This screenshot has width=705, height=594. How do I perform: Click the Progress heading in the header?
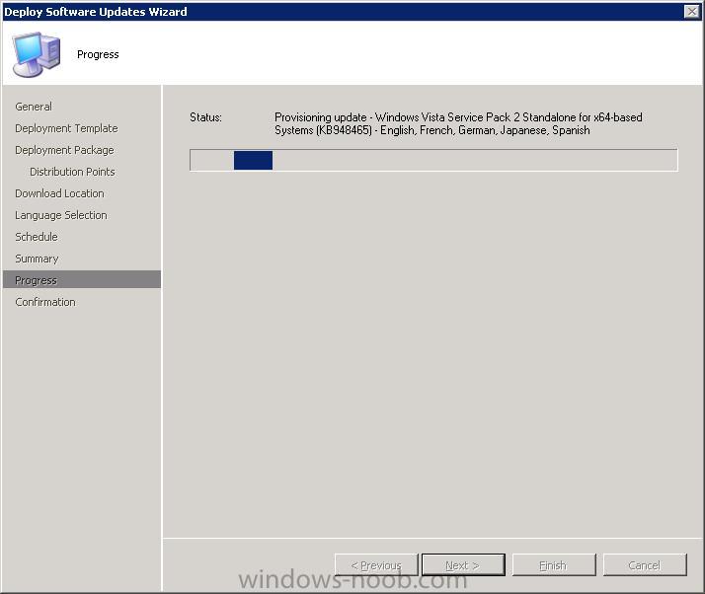coord(98,54)
